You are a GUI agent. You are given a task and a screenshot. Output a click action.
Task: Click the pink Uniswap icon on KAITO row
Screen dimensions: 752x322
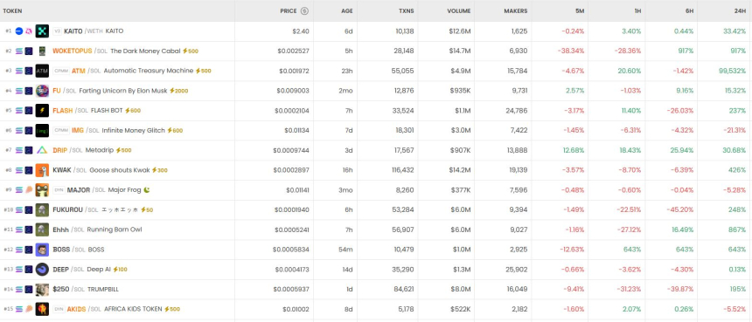click(29, 31)
